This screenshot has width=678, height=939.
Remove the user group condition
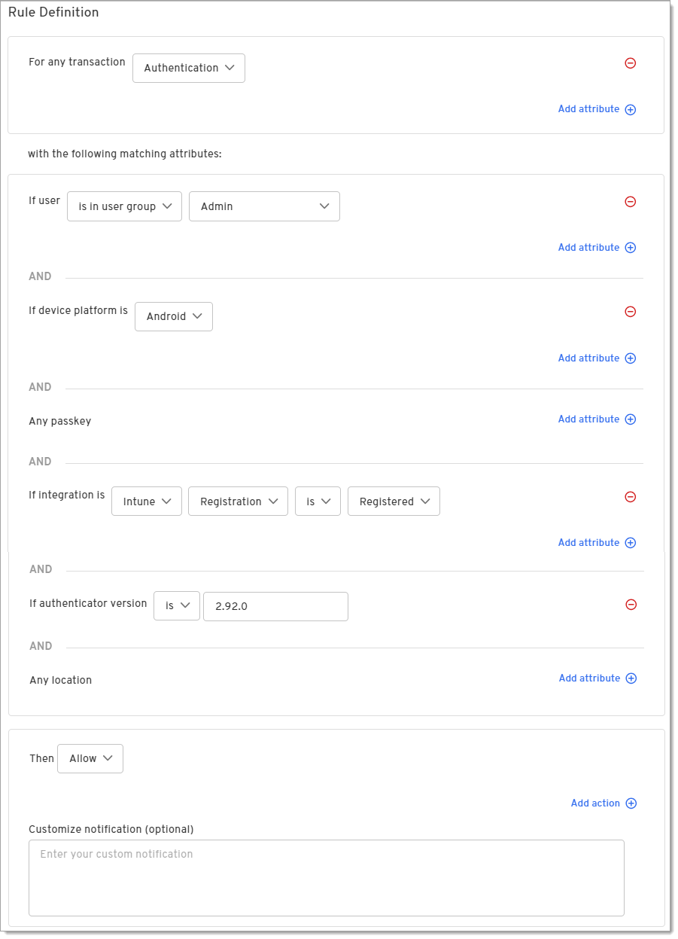631,202
